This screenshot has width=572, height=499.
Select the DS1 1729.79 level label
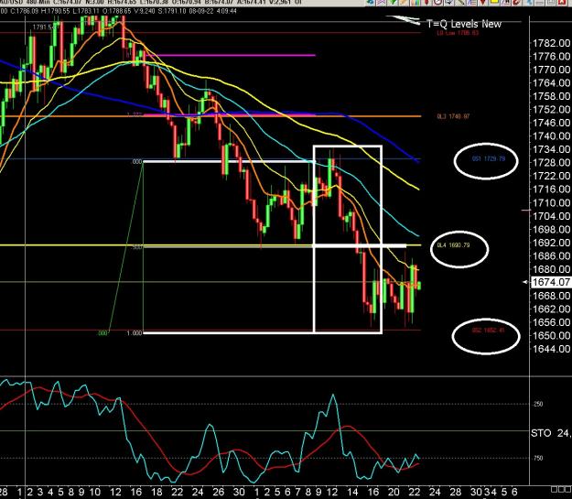[x=489, y=158]
